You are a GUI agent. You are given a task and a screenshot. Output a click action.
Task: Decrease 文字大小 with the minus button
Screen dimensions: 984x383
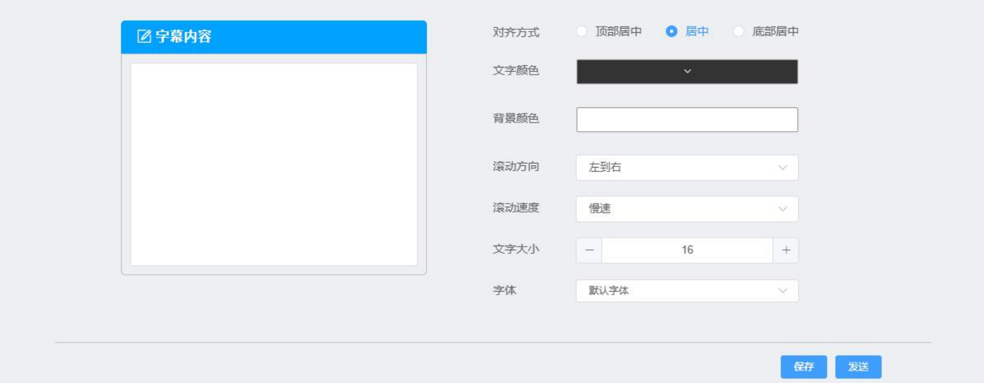click(x=589, y=250)
